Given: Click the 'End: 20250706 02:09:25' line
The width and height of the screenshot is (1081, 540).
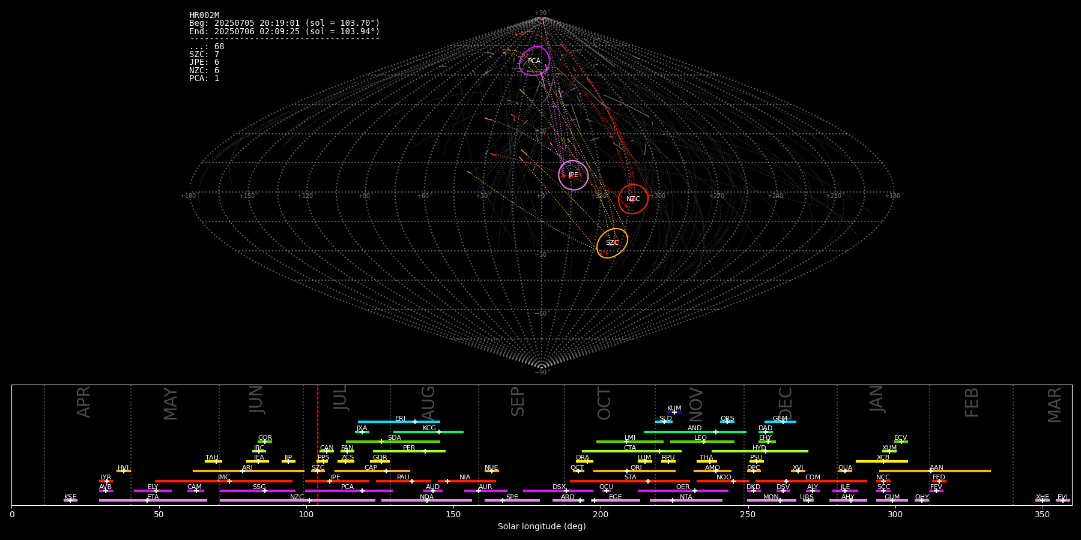Looking at the screenshot, I should click(x=285, y=31).
